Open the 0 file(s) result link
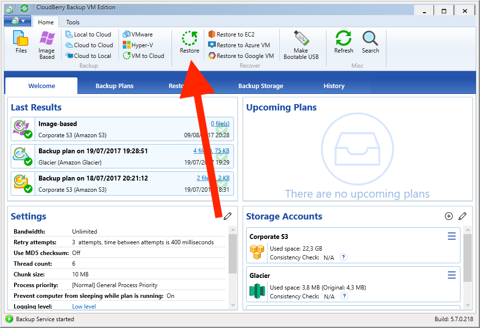The image size is (480, 328). point(220,124)
